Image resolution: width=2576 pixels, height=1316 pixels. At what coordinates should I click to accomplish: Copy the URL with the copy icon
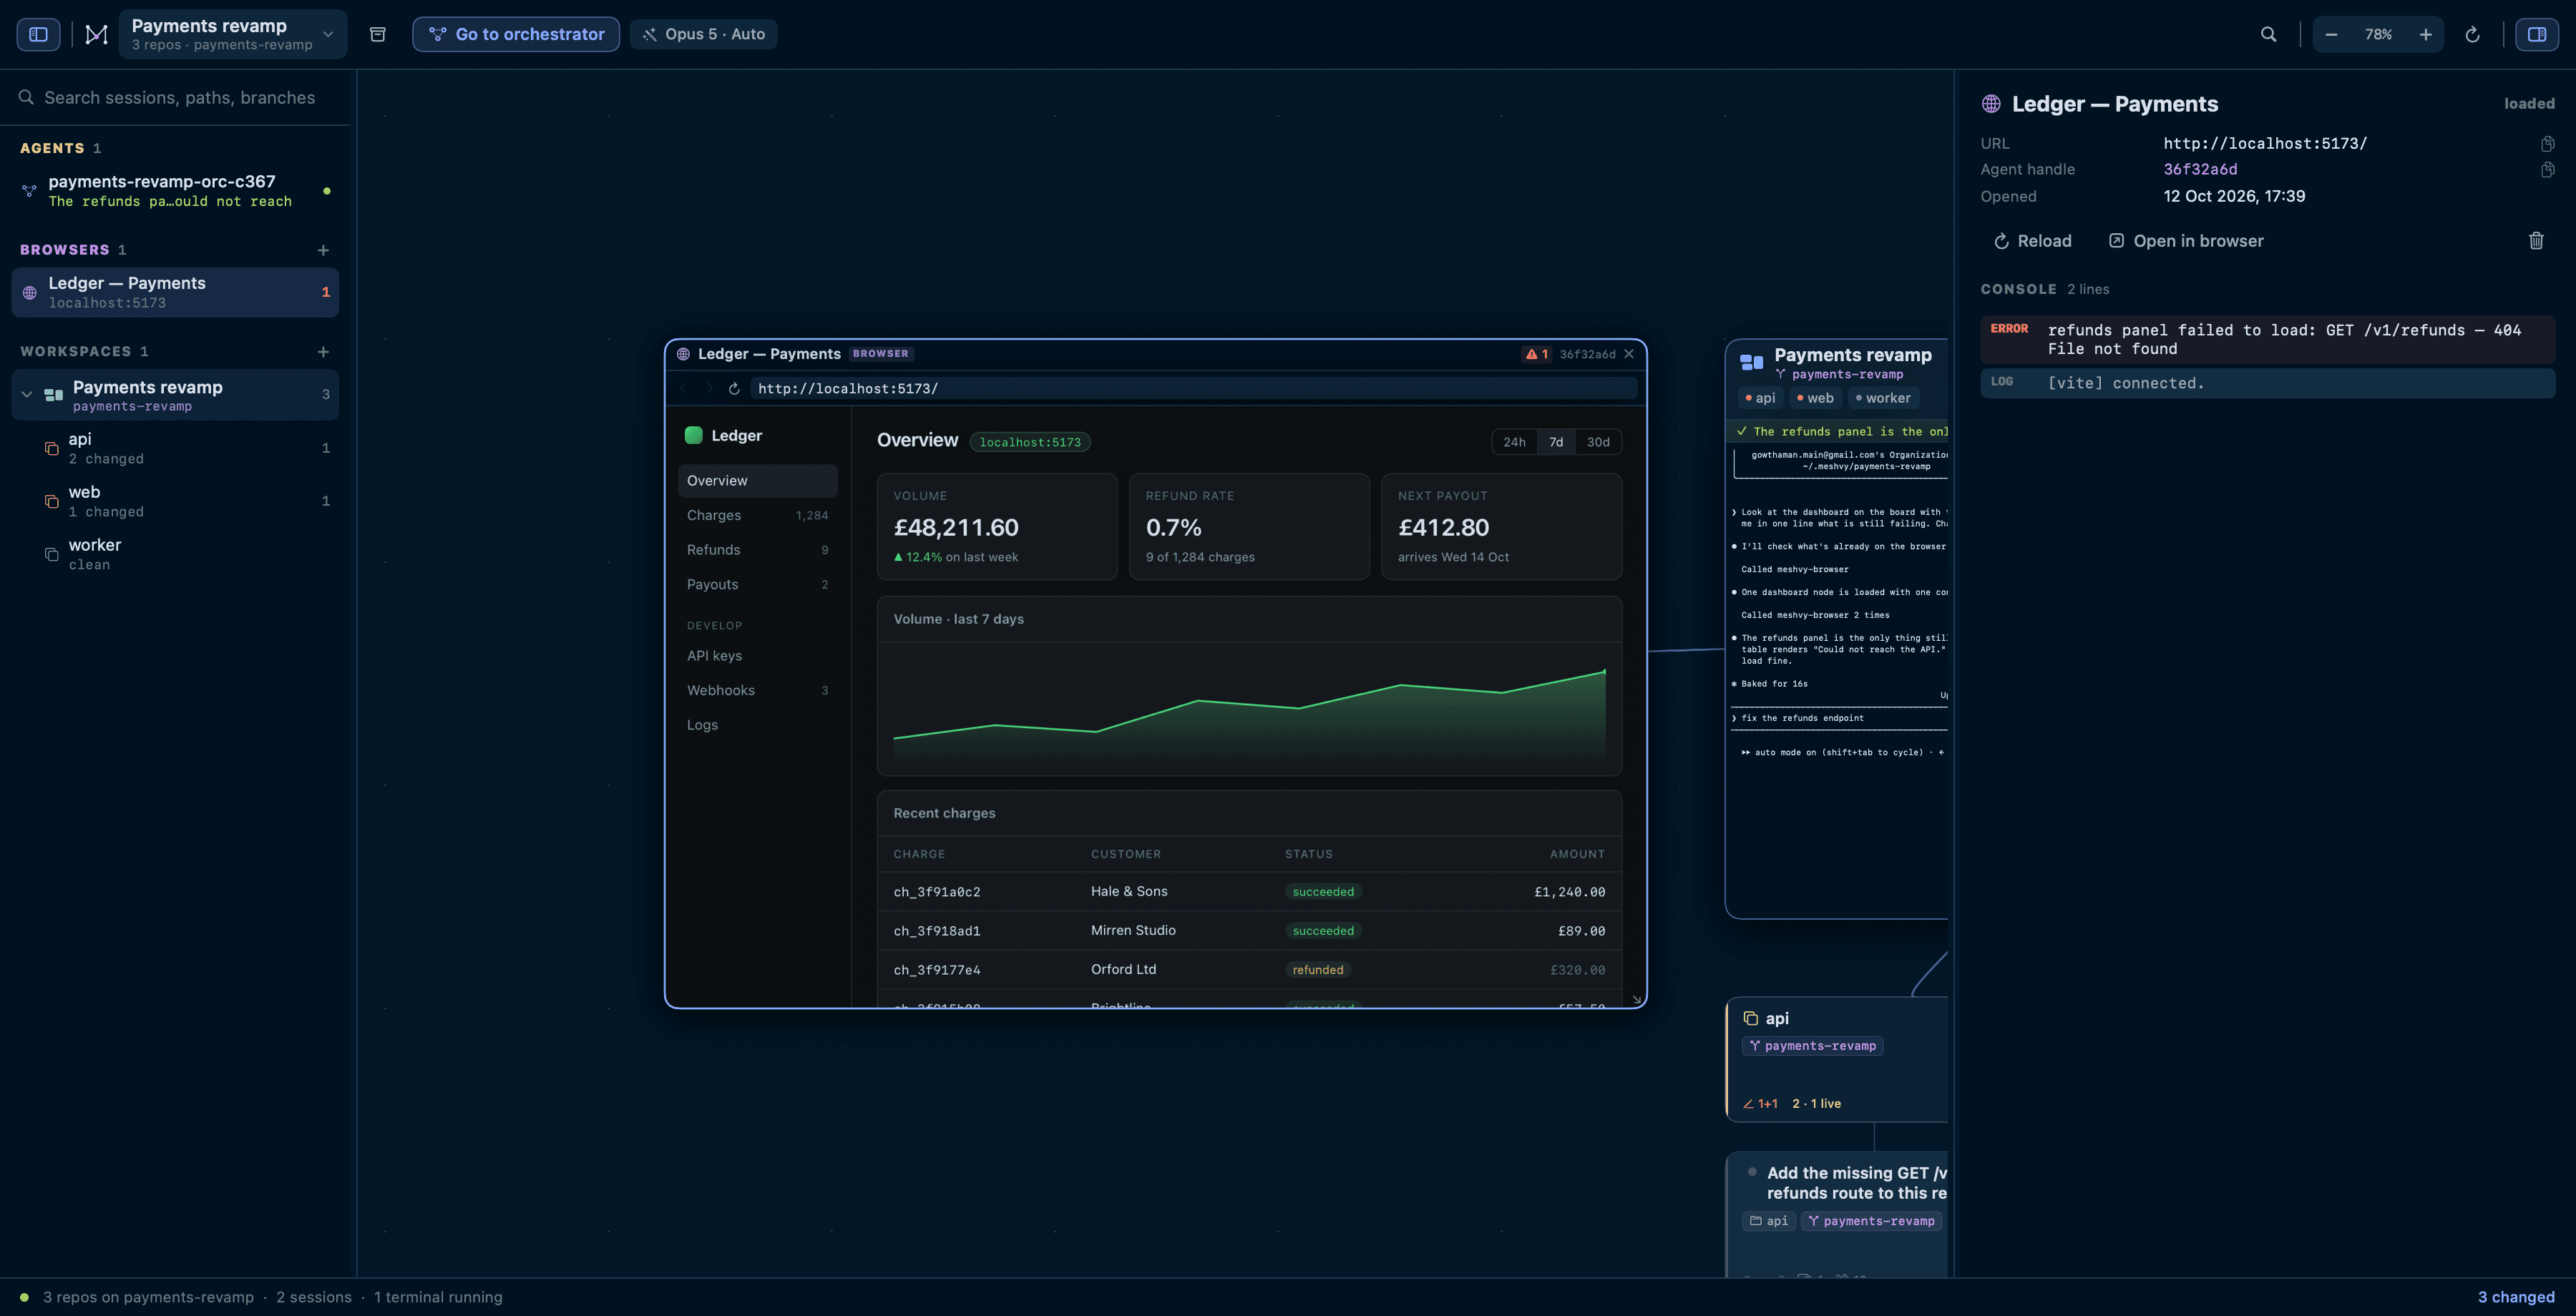[x=2547, y=144]
